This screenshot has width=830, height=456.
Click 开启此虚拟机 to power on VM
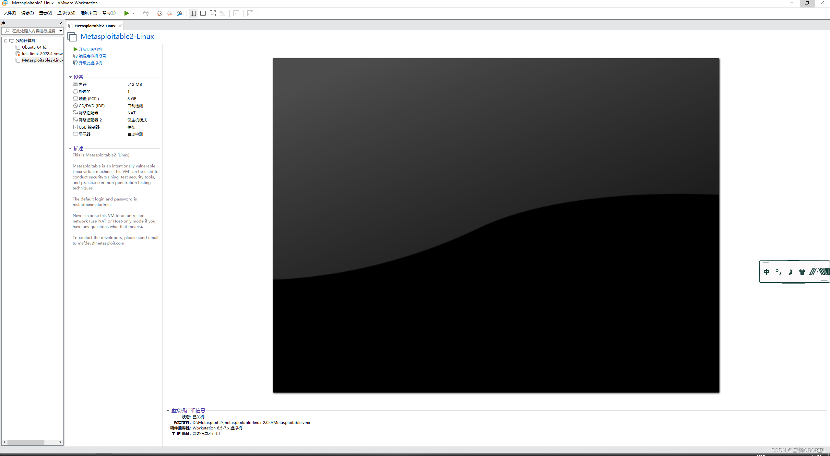(x=90, y=49)
